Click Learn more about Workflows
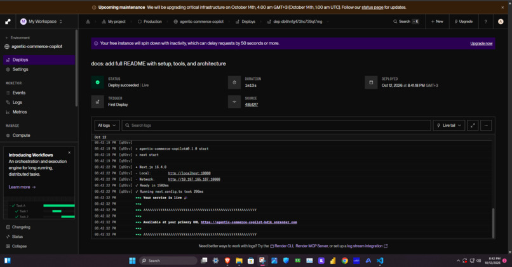The image size is (512, 267). (x=22, y=187)
